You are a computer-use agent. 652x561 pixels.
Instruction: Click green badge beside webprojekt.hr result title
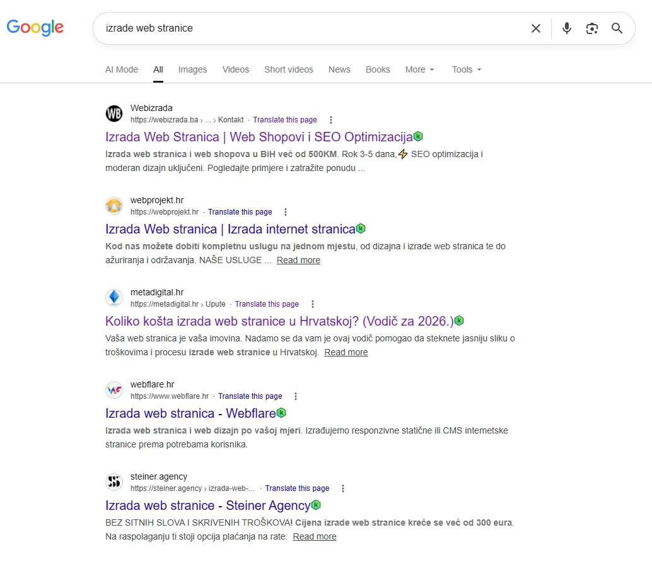click(x=361, y=228)
